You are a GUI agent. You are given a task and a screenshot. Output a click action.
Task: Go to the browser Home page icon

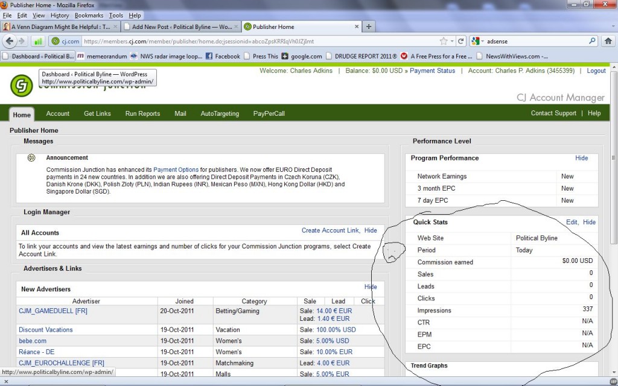tap(608, 41)
